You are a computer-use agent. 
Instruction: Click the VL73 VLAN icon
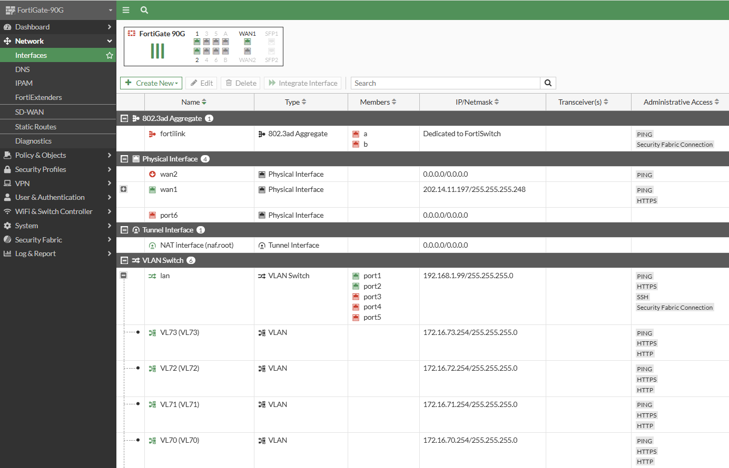(x=152, y=333)
